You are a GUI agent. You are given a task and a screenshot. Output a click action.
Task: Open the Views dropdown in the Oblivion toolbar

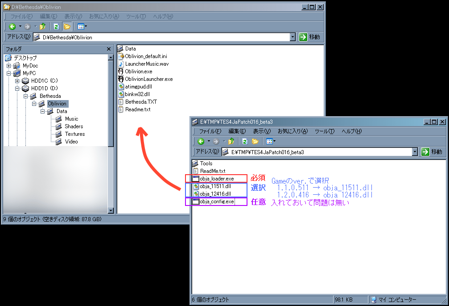click(82, 27)
